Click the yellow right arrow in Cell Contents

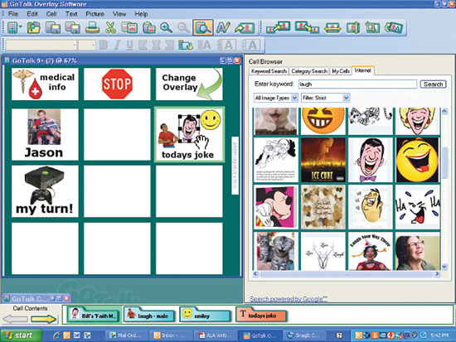click(44, 319)
